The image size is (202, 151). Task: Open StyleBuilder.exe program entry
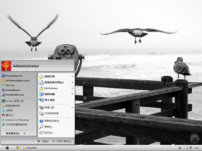coord(13,95)
